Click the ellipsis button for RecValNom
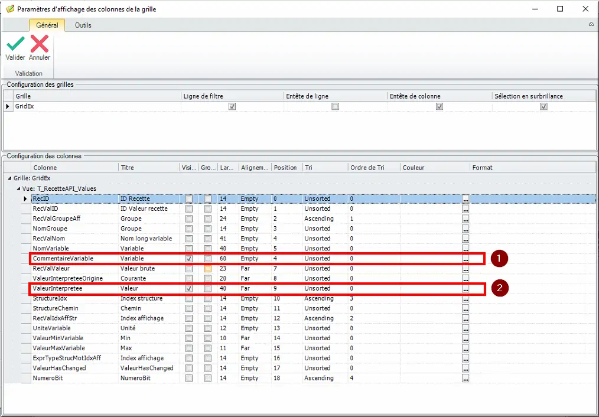 (x=465, y=239)
